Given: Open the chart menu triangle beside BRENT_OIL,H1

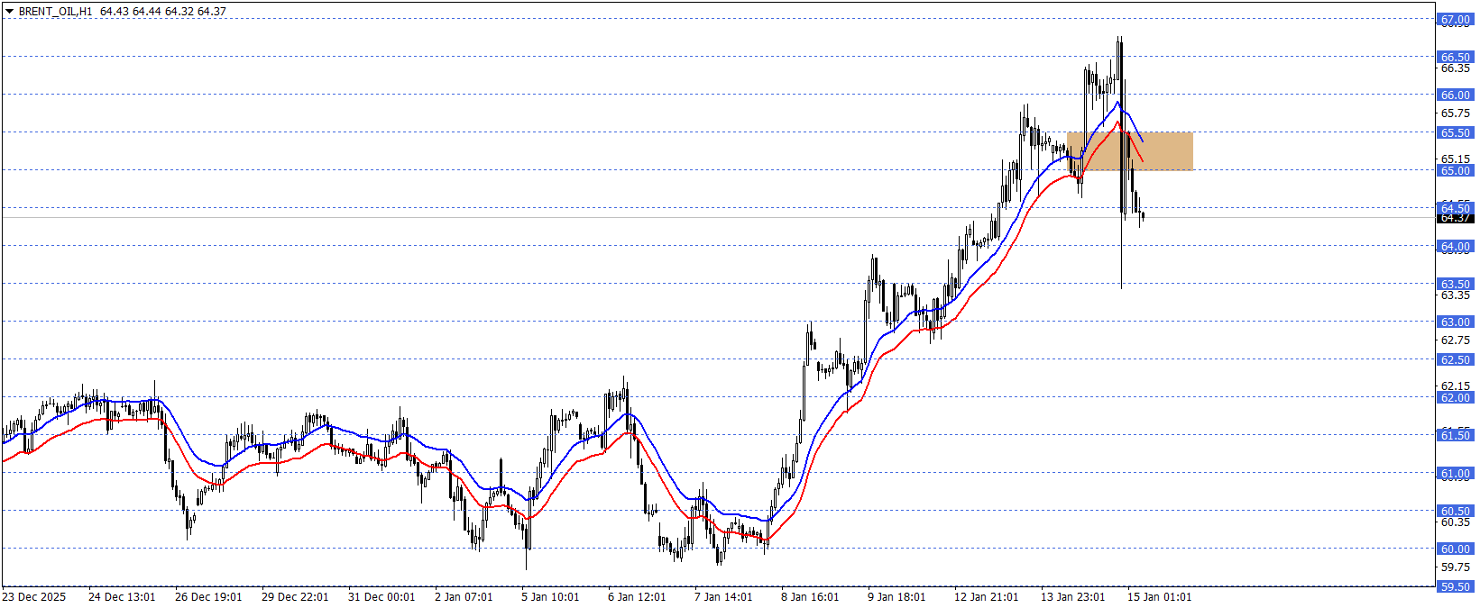Looking at the screenshot, I should click(10, 12).
